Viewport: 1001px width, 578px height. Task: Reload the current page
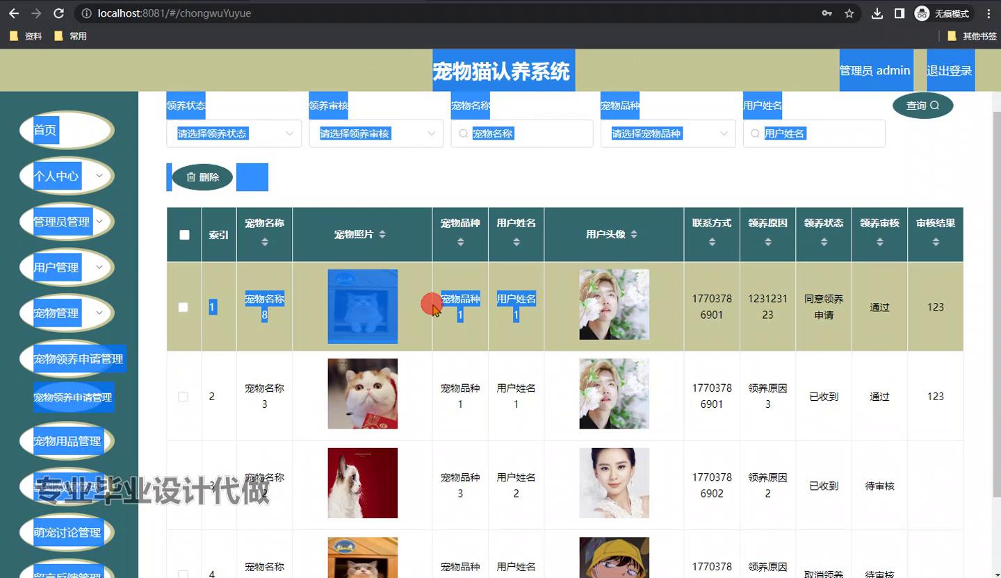[x=59, y=13]
